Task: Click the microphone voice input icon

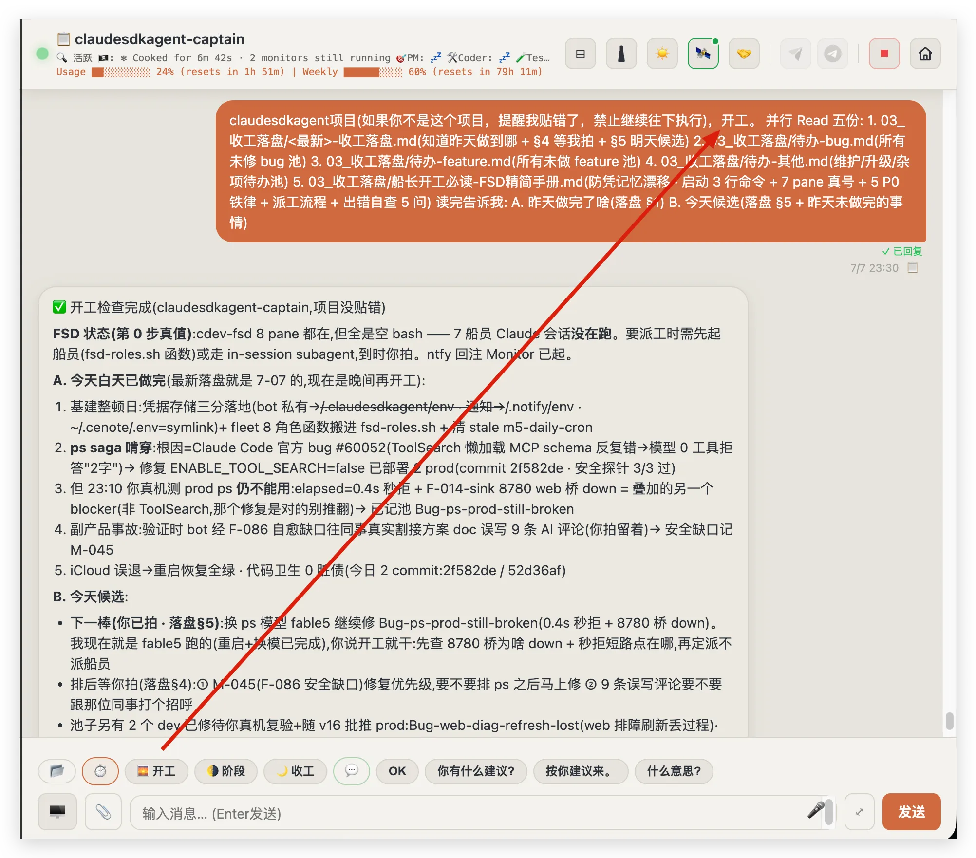Action: [816, 810]
